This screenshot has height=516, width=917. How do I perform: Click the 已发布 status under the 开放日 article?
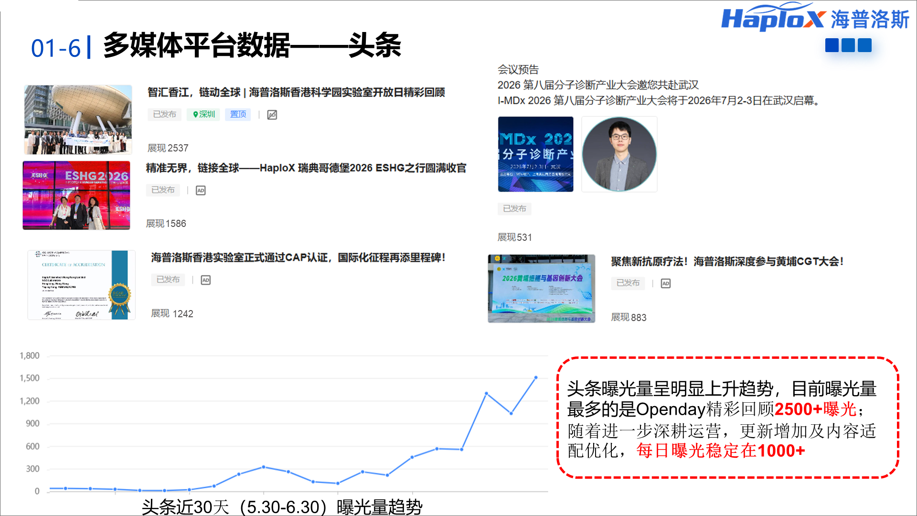(164, 115)
